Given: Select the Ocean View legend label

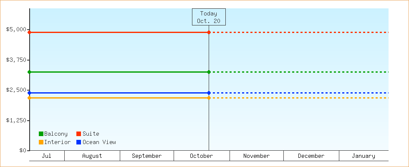Looking at the screenshot, I should click(x=99, y=142).
